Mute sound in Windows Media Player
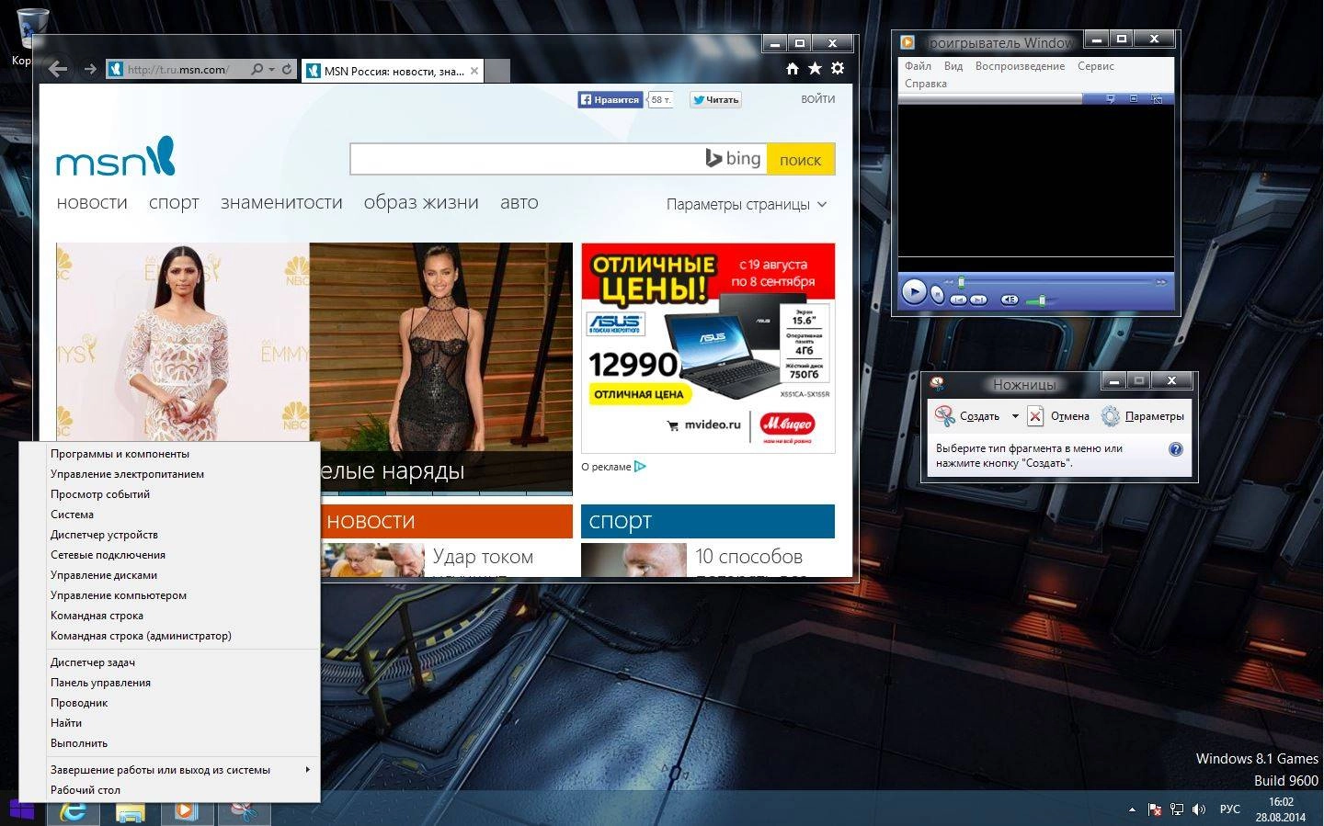Image resolution: width=1324 pixels, height=826 pixels. pos(1010,300)
